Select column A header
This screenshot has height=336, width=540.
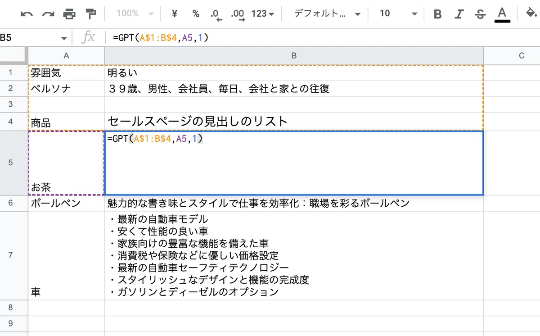tap(66, 56)
